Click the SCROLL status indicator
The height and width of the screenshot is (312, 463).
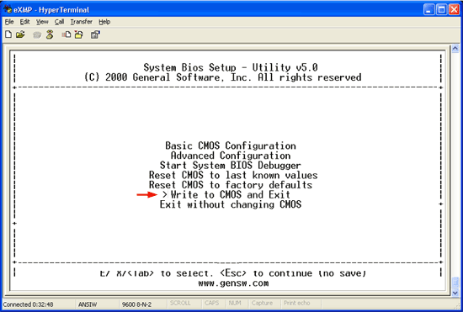180,303
